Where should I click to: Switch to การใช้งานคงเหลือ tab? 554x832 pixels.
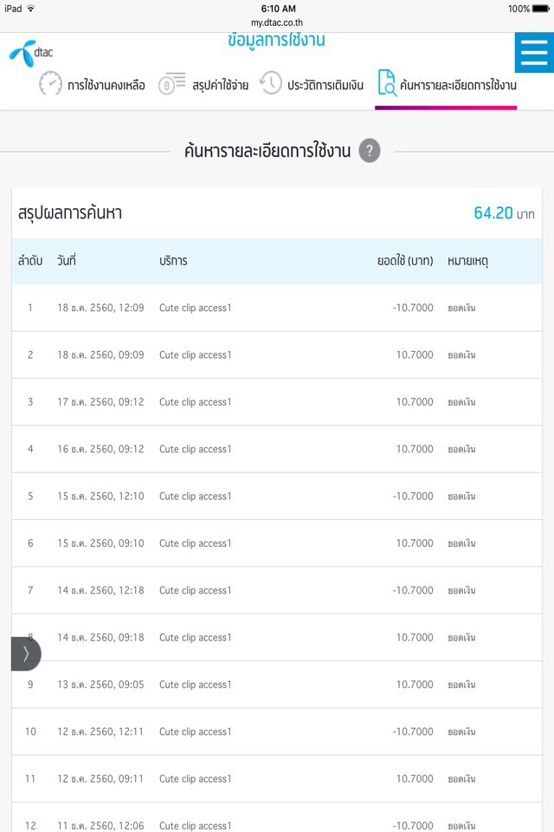click(x=106, y=85)
